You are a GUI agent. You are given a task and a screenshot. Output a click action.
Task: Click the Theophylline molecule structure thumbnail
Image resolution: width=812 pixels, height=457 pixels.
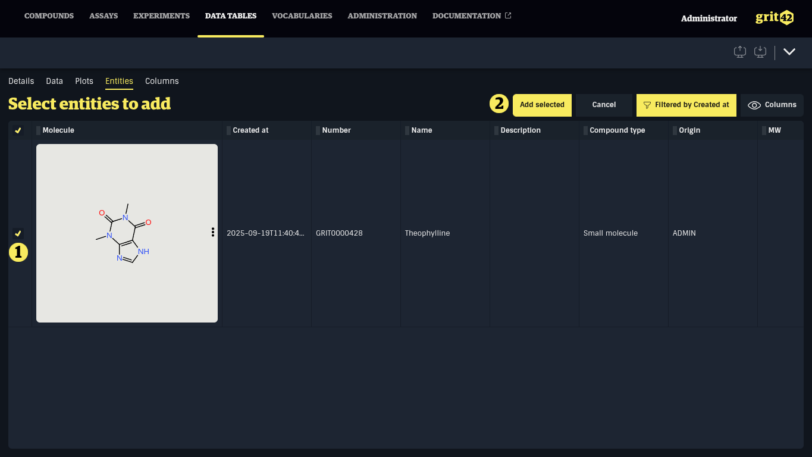point(127,232)
